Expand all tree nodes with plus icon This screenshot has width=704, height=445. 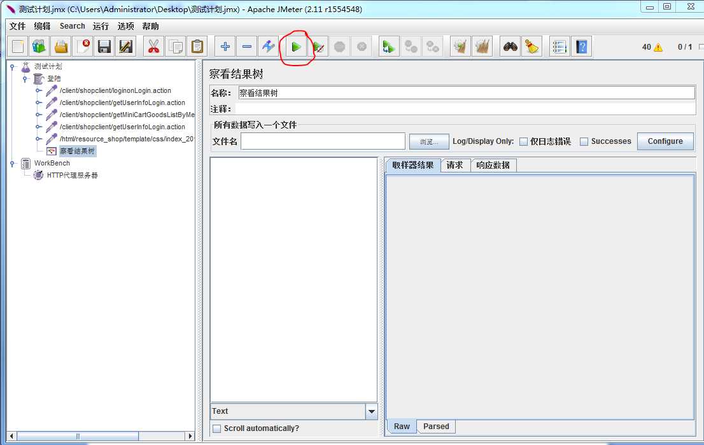click(225, 46)
